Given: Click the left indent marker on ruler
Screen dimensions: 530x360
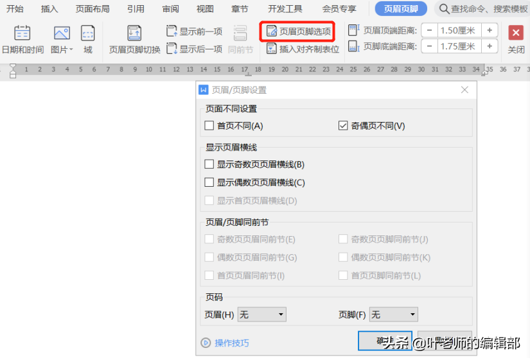Looking at the screenshot, I should pyautogui.click(x=13, y=71).
